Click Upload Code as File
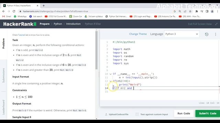The width and height of the screenshot is (220, 123). coord(117,114)
